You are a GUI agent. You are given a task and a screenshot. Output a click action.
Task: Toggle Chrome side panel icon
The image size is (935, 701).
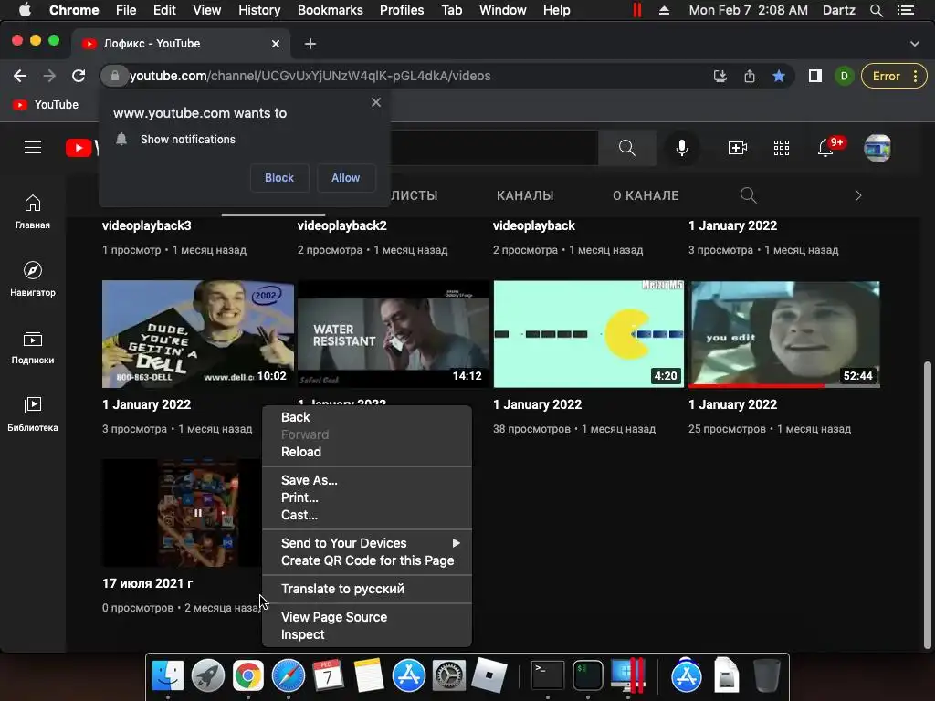(x=815, y=76)
